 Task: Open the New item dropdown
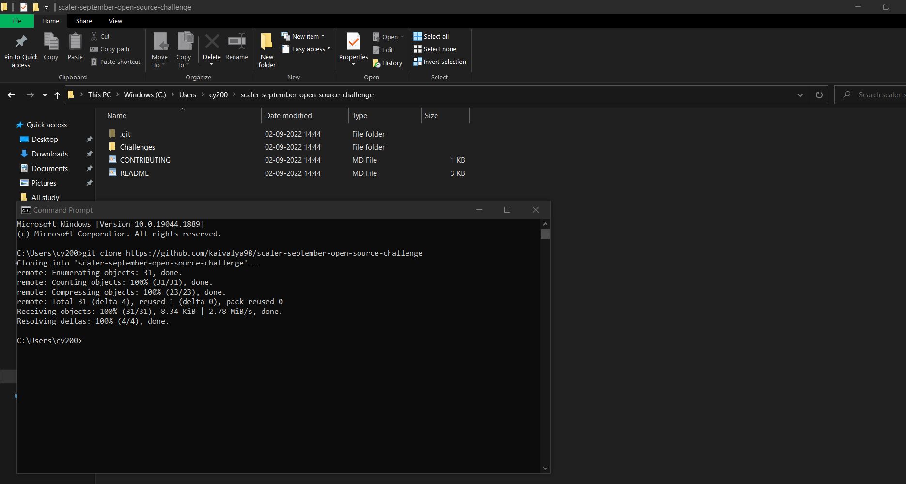[303, 36]
